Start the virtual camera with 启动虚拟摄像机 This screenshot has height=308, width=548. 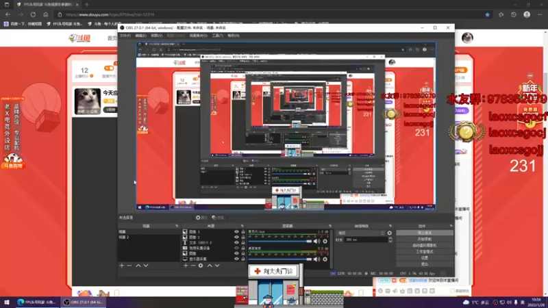click(x=425, y=246)
